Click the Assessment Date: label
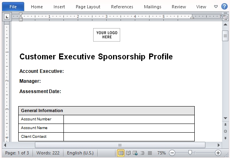Screen dimensions: 230x158 40,91
